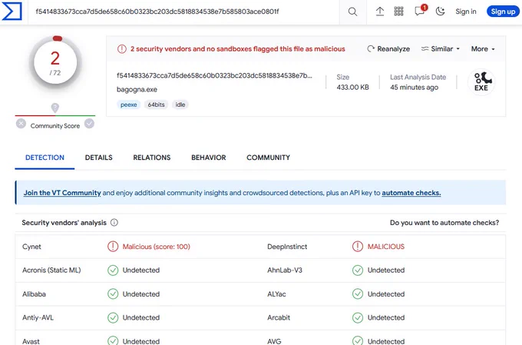Vote positive with the check community icon
Image resolution: width=522 pixels, height=345 pixels.
tap(89, 124)
